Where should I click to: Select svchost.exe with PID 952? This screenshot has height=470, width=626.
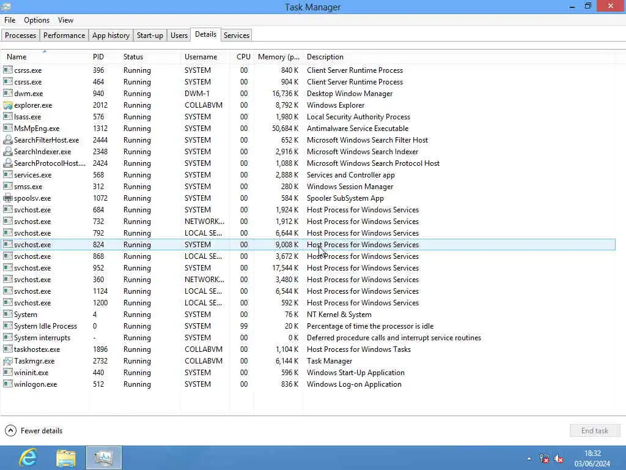point(308,268)
